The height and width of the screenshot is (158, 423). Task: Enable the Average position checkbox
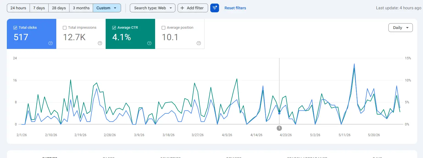pos(164,28)
